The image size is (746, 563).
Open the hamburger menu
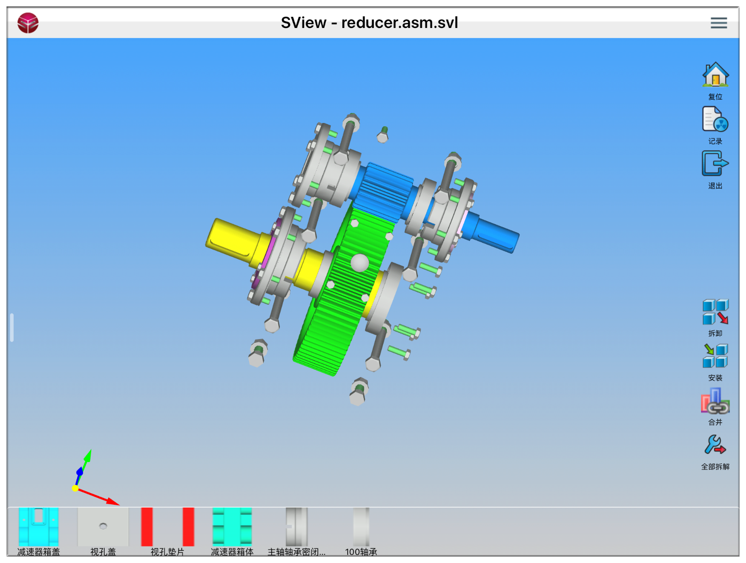click(718, 23)
